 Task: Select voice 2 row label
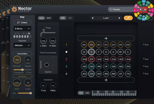pyautogui.click(x=66, y=59)
